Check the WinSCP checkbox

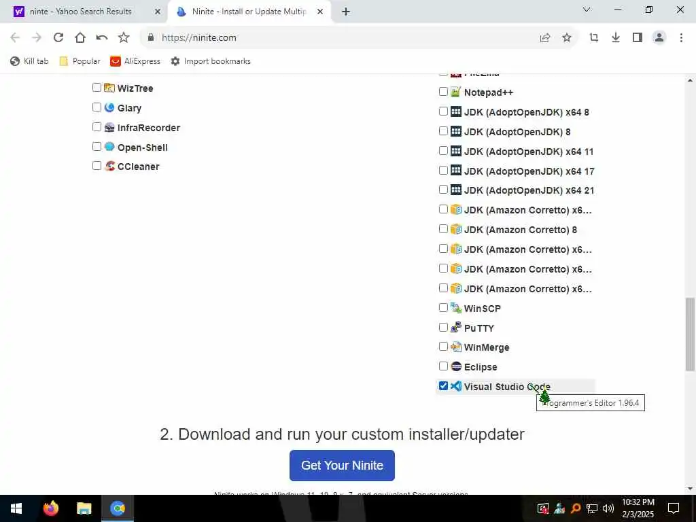pyautogui.click(x=443, y=307)
